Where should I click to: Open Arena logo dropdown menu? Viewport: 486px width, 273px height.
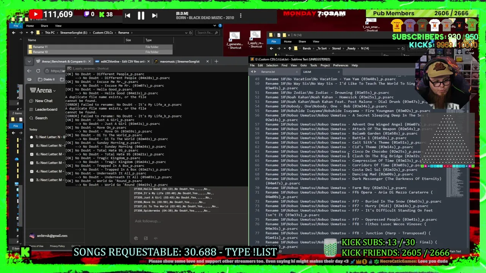(43, 90)
